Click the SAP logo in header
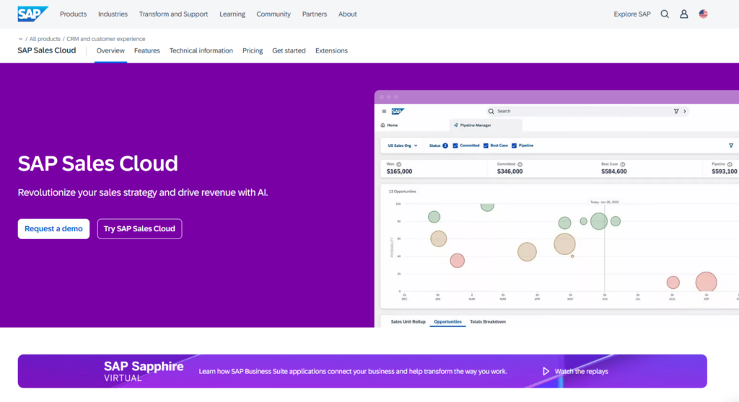Viewport: 739px width, 402px height. (x=32, y=14)
